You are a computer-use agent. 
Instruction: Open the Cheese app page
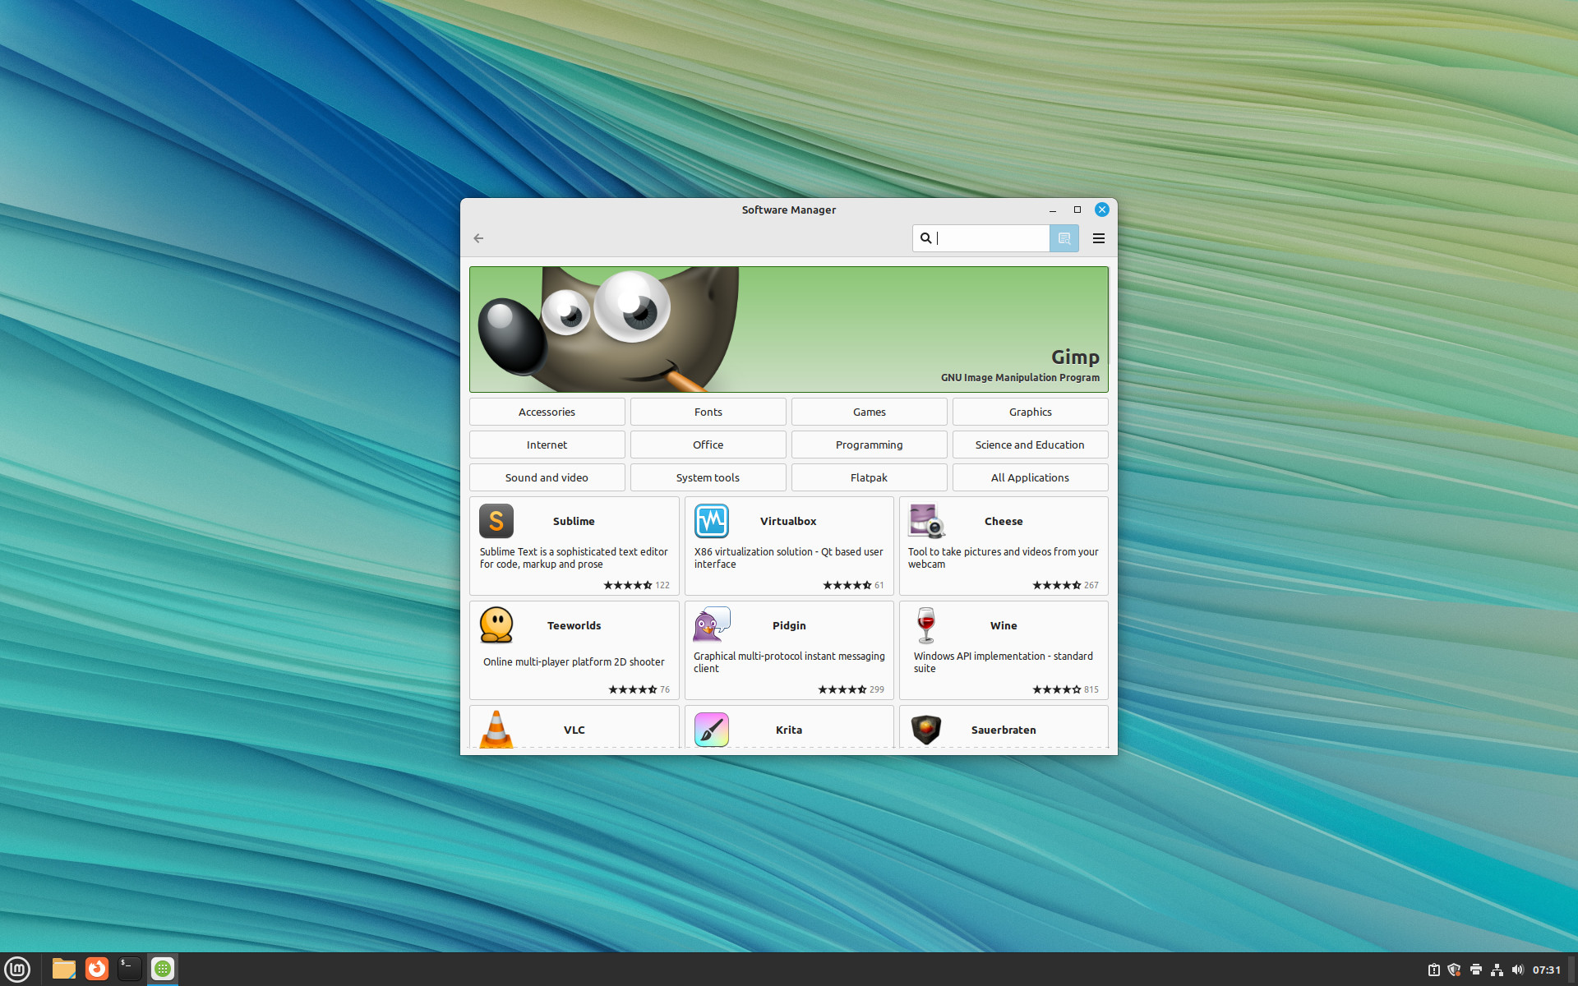coord(1004,546)
